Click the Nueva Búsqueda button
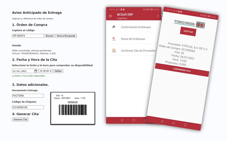This screenshot has width=227, height=141. click(x=66, y=36)
